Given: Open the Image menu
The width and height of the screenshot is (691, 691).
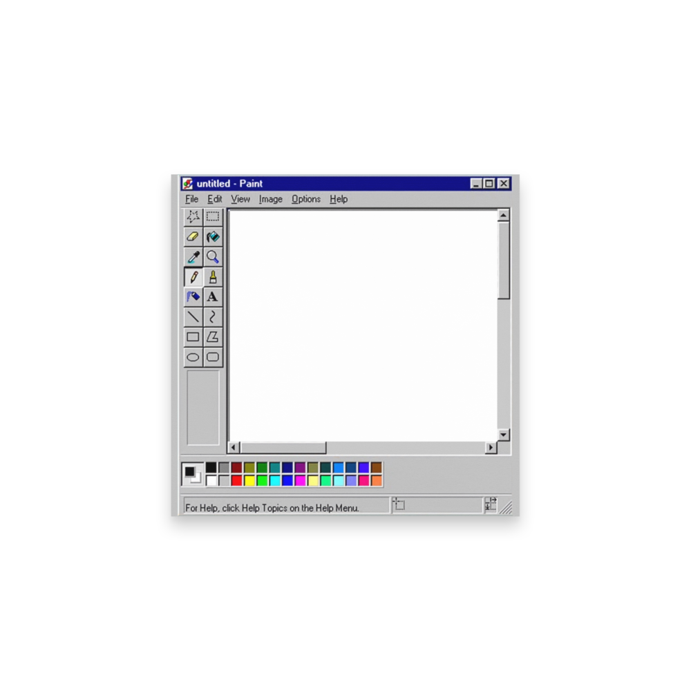Looking at the screenshot, I should coord(270,199).
